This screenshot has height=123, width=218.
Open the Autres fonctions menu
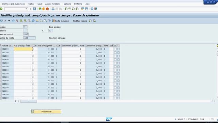(x=53, y=4)
